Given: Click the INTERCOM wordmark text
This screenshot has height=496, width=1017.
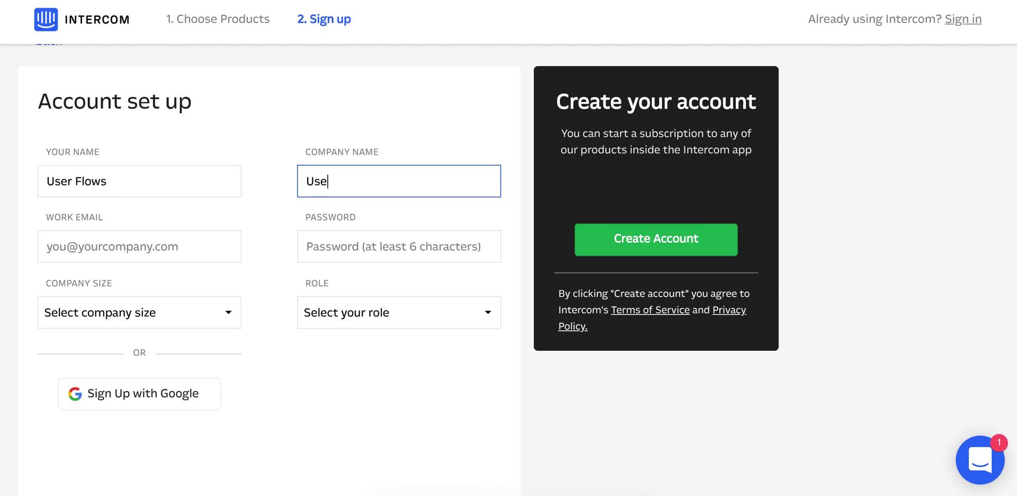Looking at the screenshot, I should (97, 20).
